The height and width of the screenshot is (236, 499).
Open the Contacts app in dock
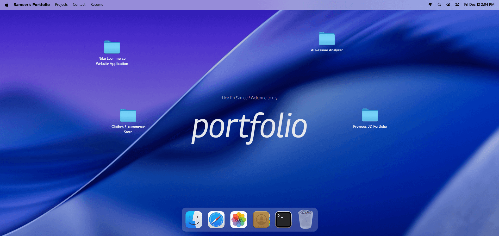(x=261, y=220)
